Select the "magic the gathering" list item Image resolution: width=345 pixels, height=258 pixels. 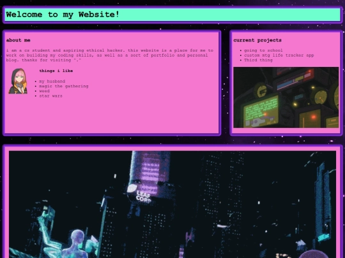coord(64,86)
